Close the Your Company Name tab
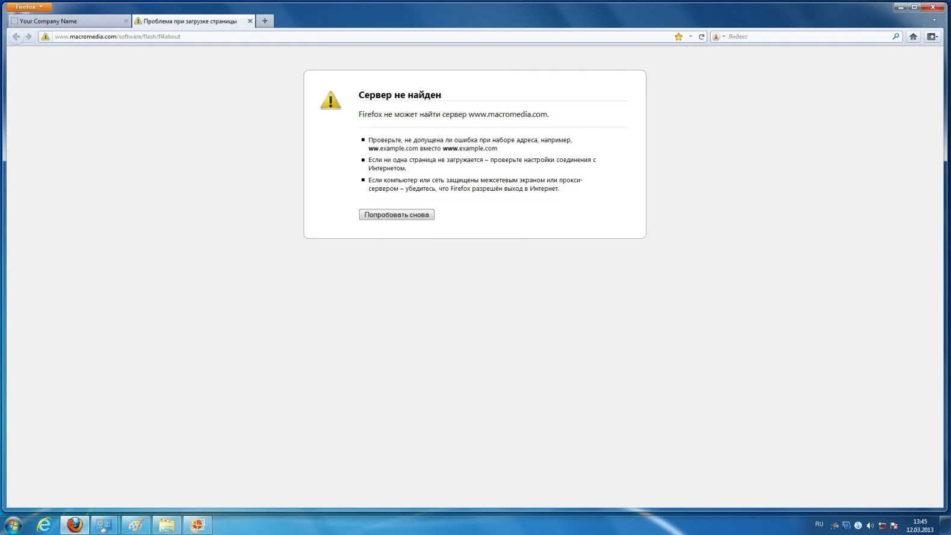The height and width of the screenshot is (535, 951). point(126,21)
